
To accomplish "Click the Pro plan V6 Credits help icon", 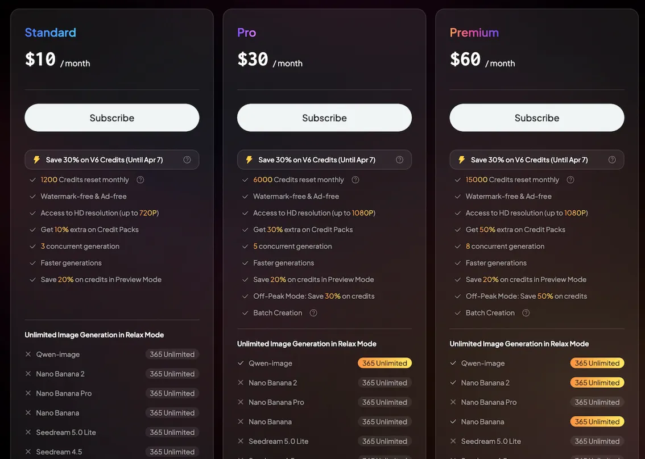I will pos(399,160).
